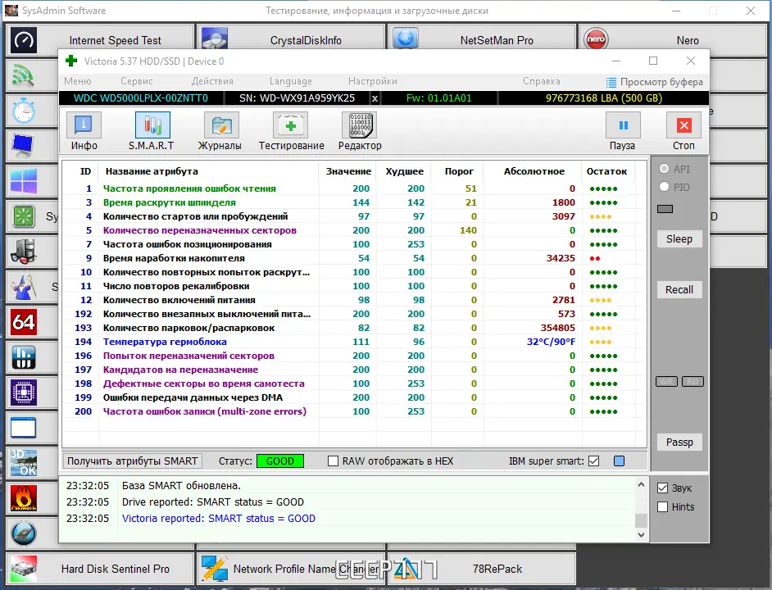Click log scrollbar down arrow
772x590 pixels.
[x=641, y=534]
